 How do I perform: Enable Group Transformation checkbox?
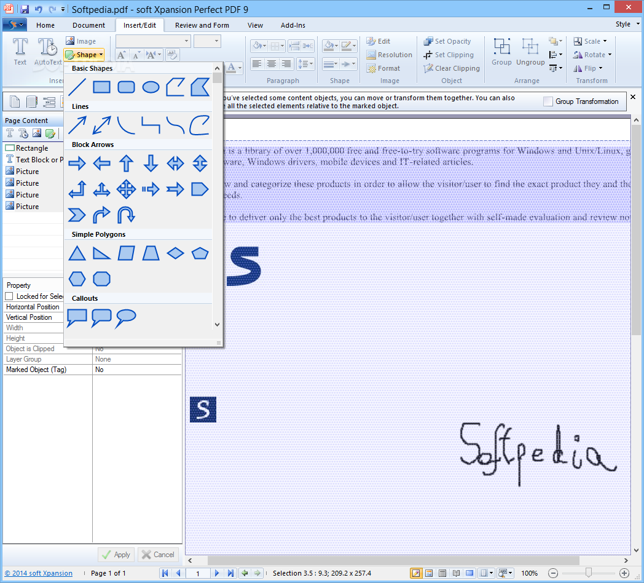pyautogui.click(x=548, y=101)
